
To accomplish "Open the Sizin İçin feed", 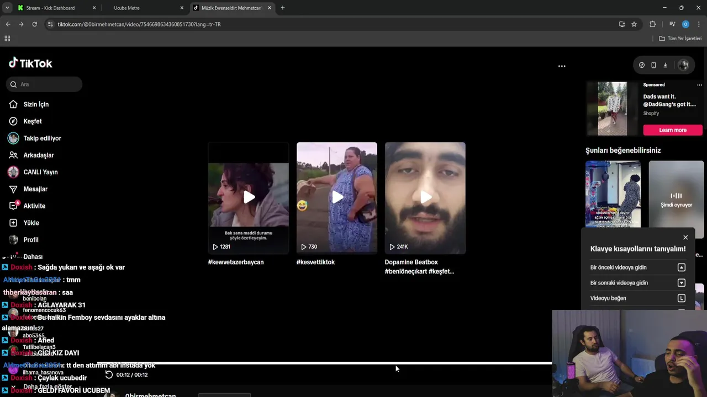I will click(36, 104).
